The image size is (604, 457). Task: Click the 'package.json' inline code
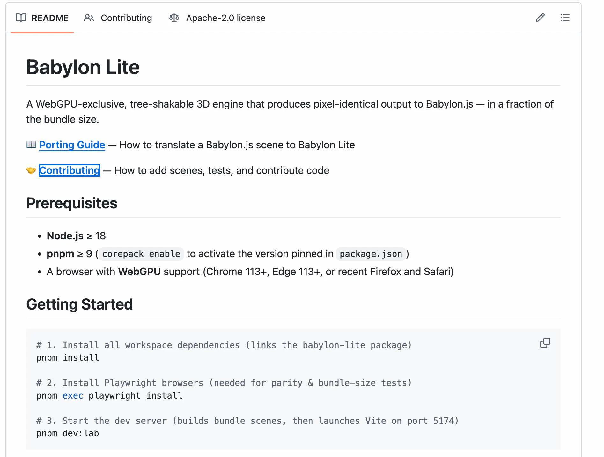pyautogui.click(x=371, y=254)
